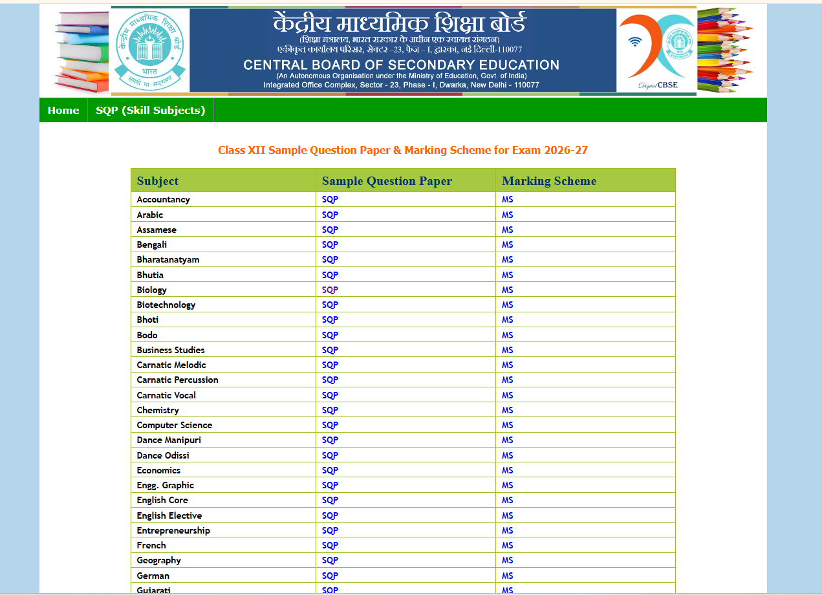Open Chemistry MS link
This screenshot has width=822, height=595.
tap(508, 410)
